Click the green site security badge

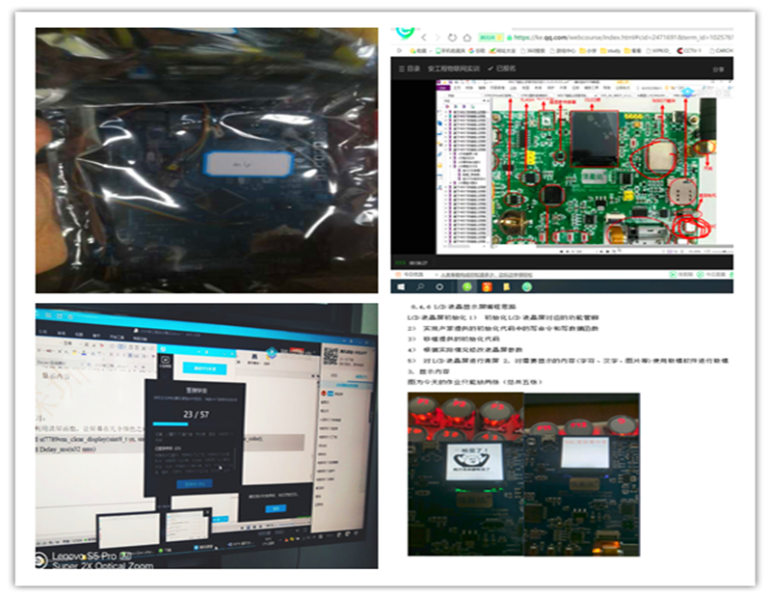[x=491, y=38]
